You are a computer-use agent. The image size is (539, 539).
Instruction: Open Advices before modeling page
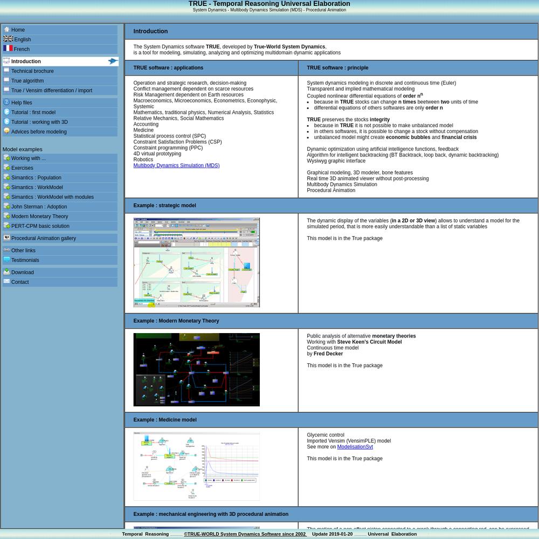click(x=60, y=132)
